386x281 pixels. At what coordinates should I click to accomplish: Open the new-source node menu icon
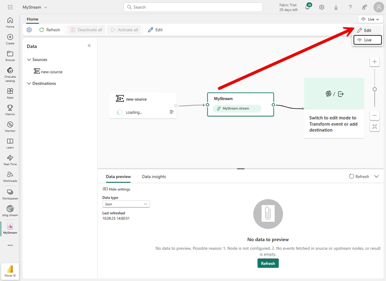click(172, 112)
